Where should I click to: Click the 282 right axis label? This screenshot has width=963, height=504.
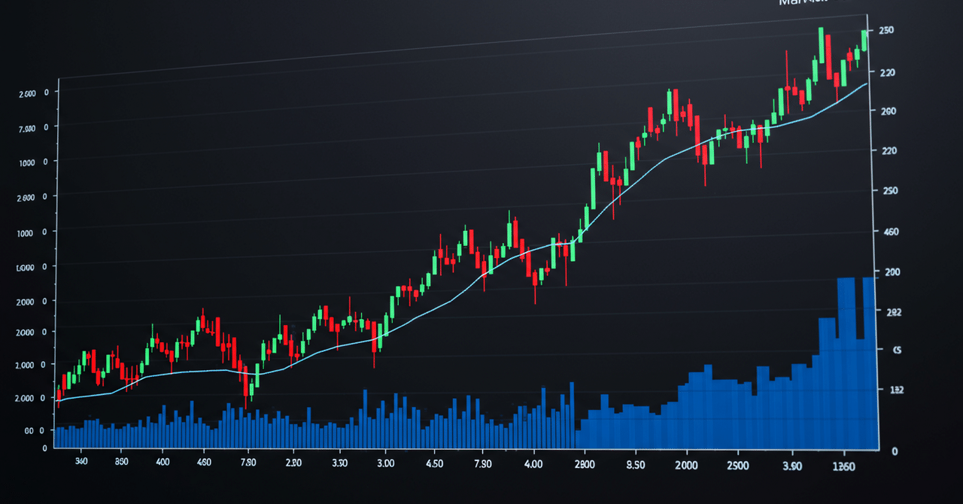(x=895, y=312)
